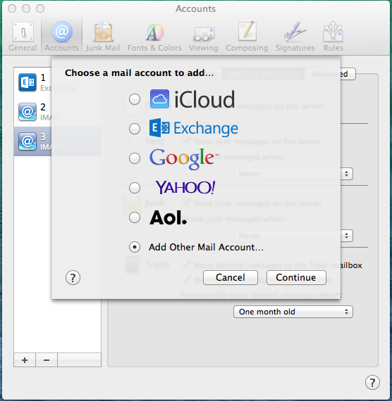Select Add Other Mail Account radio button

coord(135,247)
